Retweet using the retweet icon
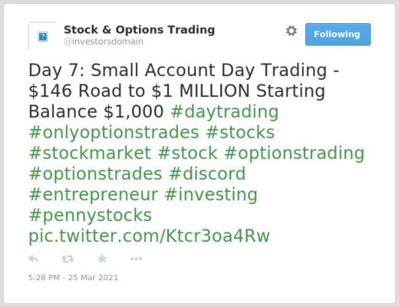 tap(68, 259)
